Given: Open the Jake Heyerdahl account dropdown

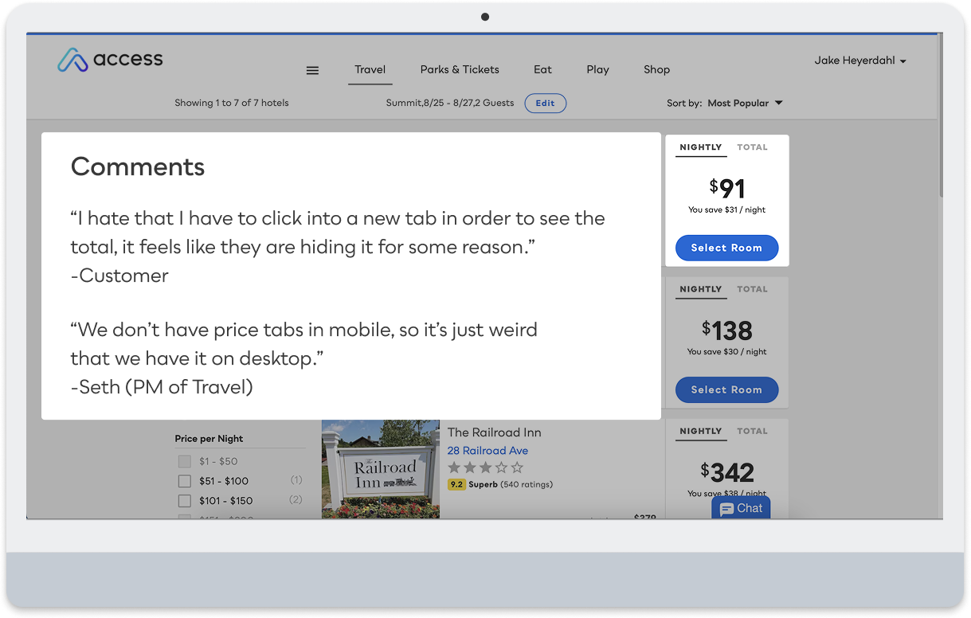Looking at the screenshot, I should pos(860,61).
